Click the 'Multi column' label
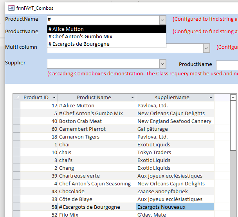Image resolution: width=238 pixels, height=217 pixels. (x=21, y=47)
